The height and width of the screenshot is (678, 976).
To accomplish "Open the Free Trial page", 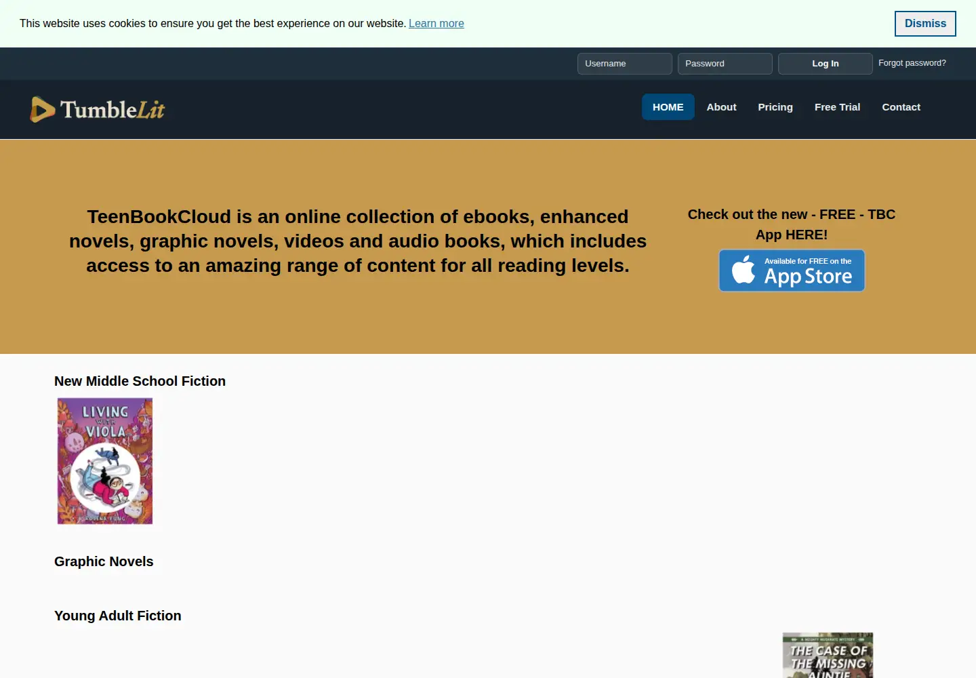I will (x=838, y=107).
